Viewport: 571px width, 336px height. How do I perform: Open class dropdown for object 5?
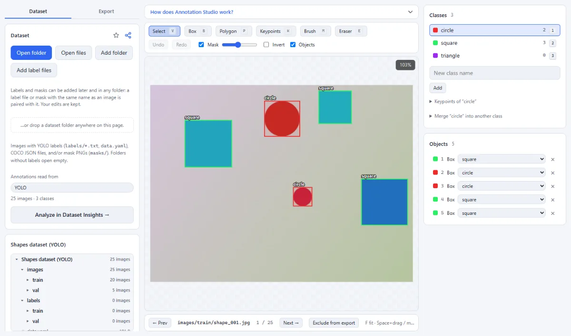[x=502, y=213]
